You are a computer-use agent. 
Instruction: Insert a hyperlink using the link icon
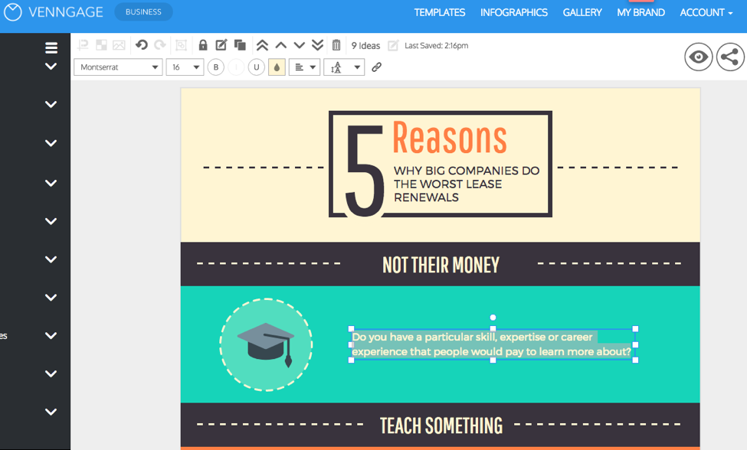[x=376, y=67]
